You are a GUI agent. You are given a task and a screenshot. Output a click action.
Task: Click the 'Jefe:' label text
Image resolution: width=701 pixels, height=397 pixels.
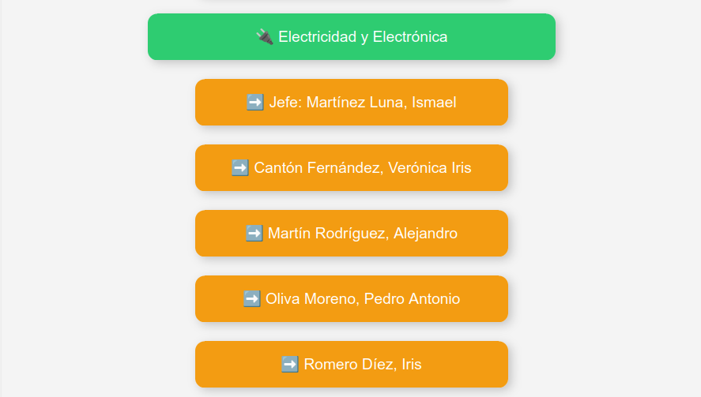coord(285,103)
